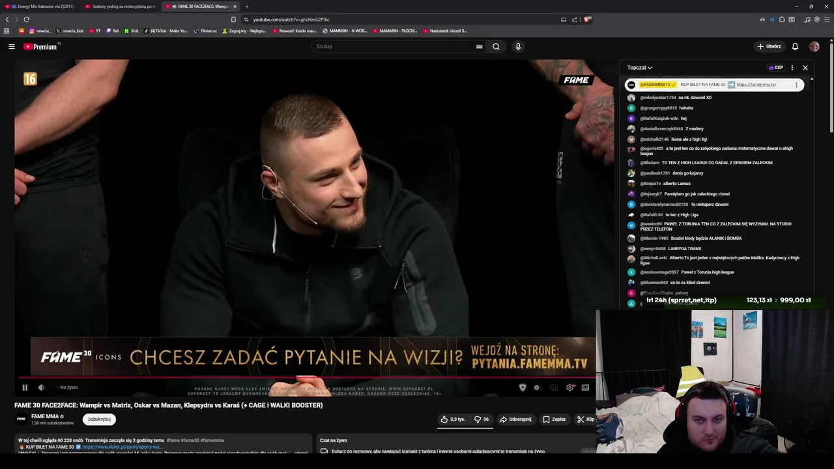Jump to live with Na żywo indicator

[x=68, y=388]
